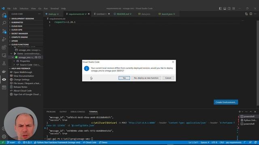Click the errors and warnings count in status bar
This screenshot has height=145, width=259.
27,143
